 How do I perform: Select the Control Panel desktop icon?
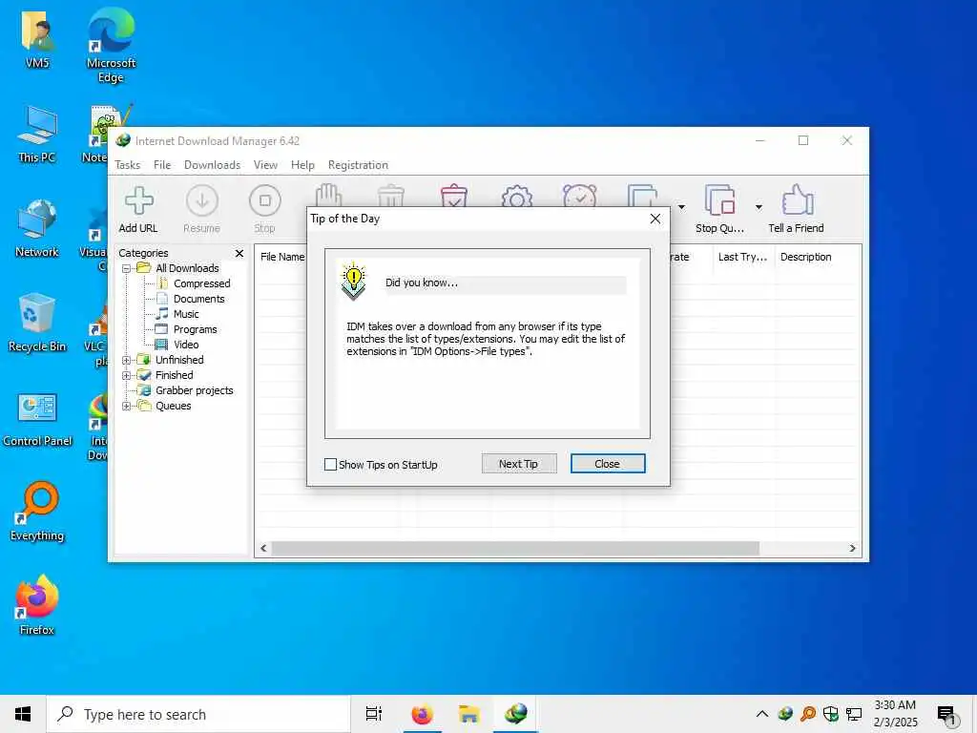point(37,419)
